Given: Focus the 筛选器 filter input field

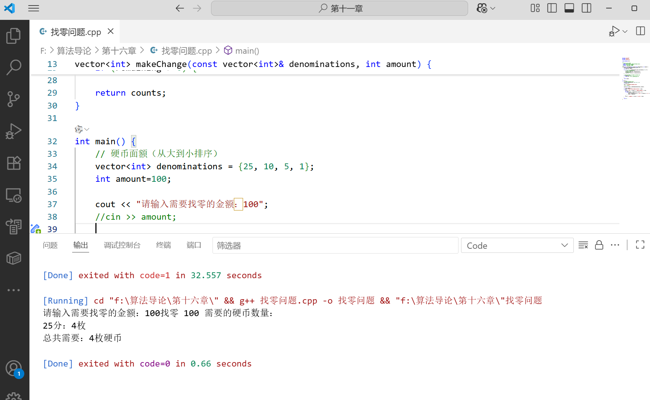Looking at the screenshot, I should click(335, 245).
